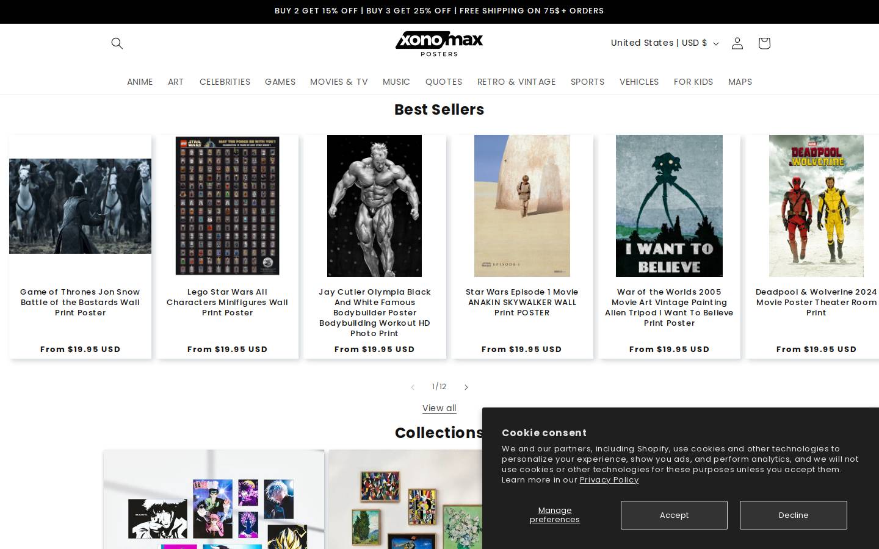Open the ART category
The width and height of the screenshot is (879, 549).
tap(176, 82)
